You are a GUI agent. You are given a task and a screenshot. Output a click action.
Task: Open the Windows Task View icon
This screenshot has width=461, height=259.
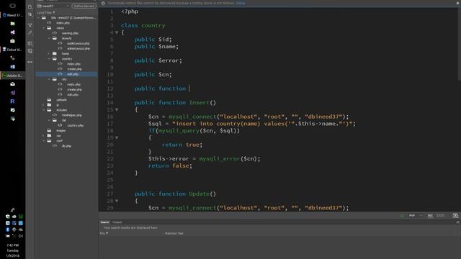tap(12, 6)
